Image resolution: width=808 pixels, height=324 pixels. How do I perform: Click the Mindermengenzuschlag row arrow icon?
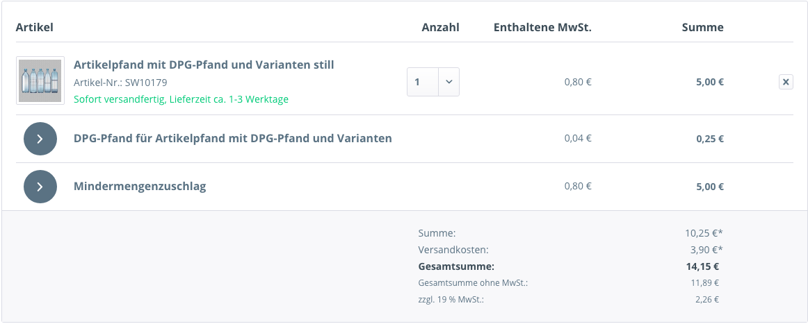click(x=40, y=187)
